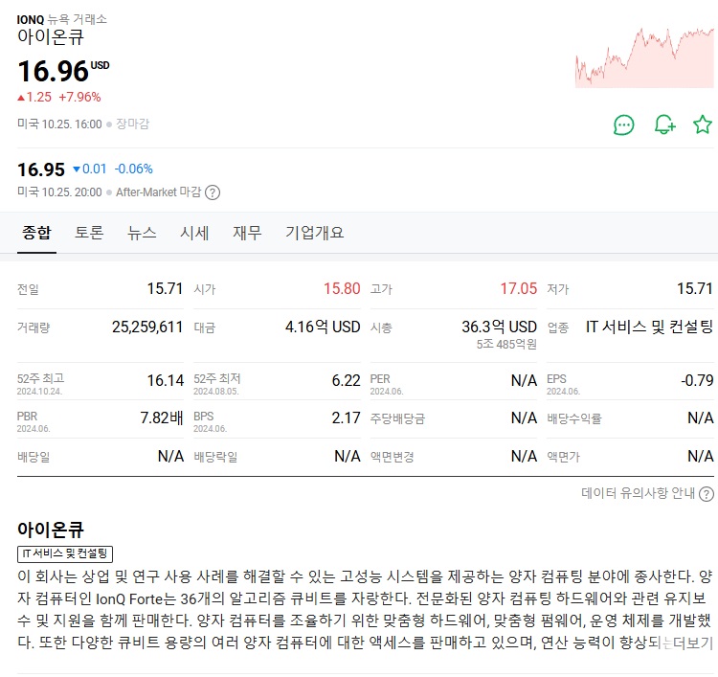
Task: Click the after-market change -0.06%
Action: click(134, 169)
